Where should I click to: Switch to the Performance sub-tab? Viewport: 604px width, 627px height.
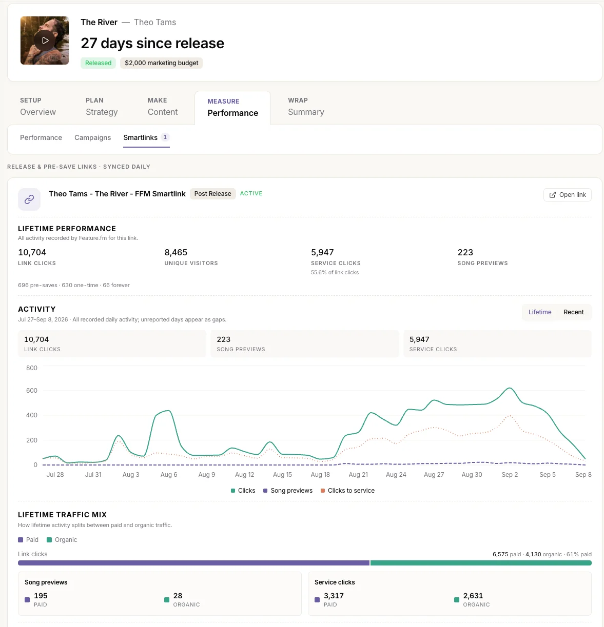tap(41, 137)
